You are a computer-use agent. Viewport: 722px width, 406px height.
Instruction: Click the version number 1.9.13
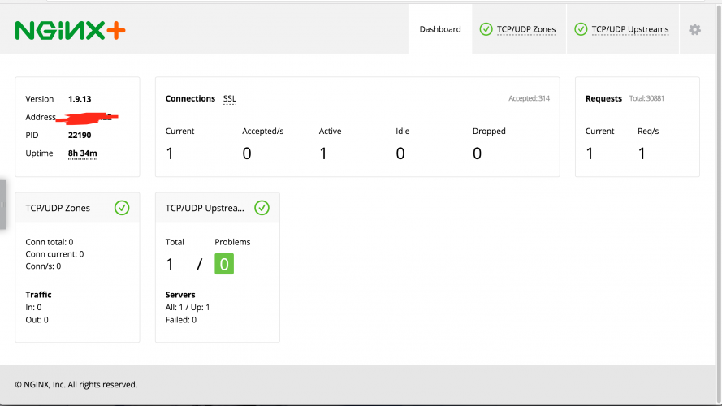pos(80,99)
